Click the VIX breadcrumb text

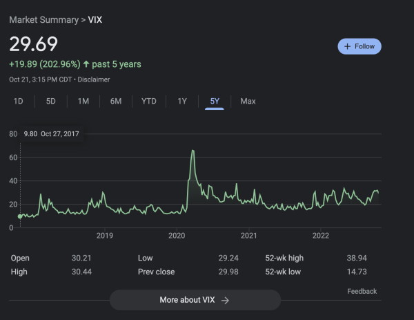95,20
